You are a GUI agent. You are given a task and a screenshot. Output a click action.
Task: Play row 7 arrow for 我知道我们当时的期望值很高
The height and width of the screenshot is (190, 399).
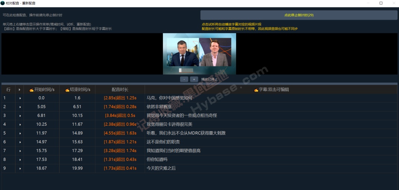pos(20,151)
